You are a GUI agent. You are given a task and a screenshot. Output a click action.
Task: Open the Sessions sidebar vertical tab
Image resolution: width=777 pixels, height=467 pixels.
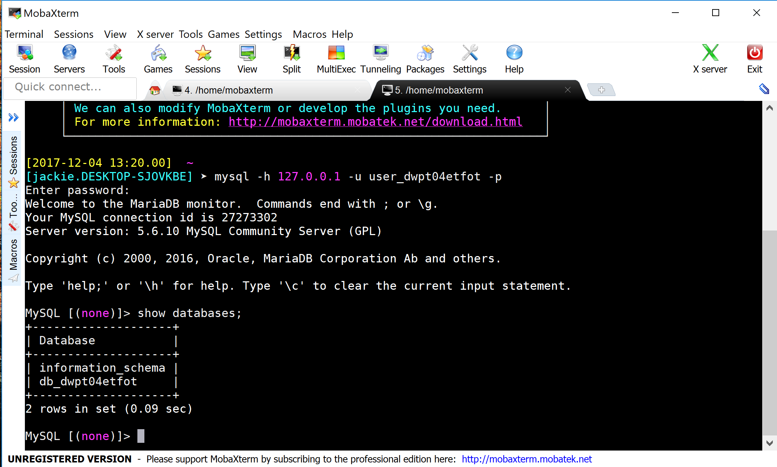pyautogui.click(x=13, y=161)
